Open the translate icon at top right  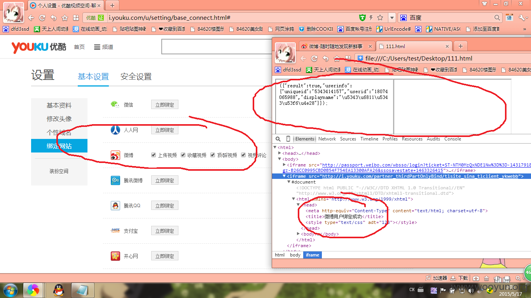(x=509, y=17)
